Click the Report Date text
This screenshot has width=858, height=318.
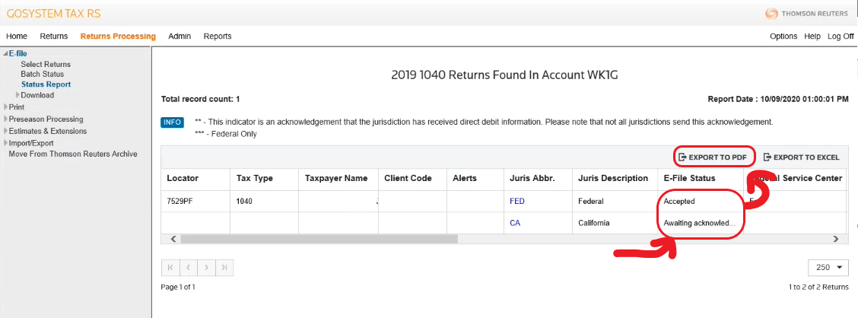click(778, 99)
